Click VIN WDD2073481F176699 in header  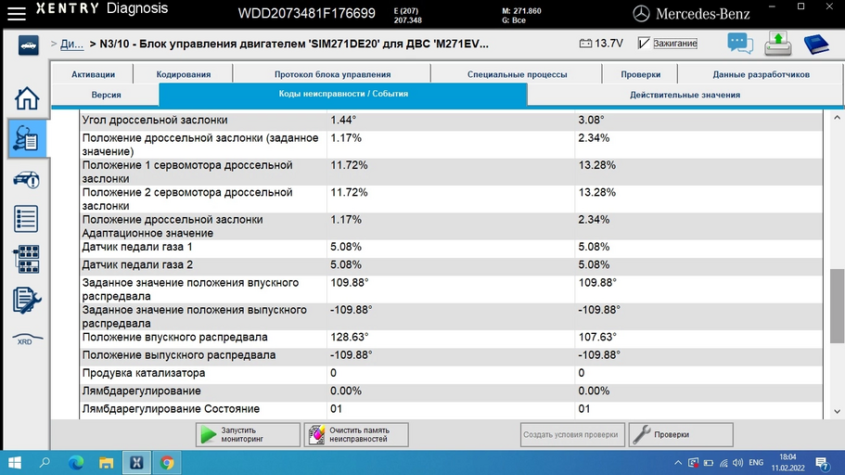coord(307,14)
